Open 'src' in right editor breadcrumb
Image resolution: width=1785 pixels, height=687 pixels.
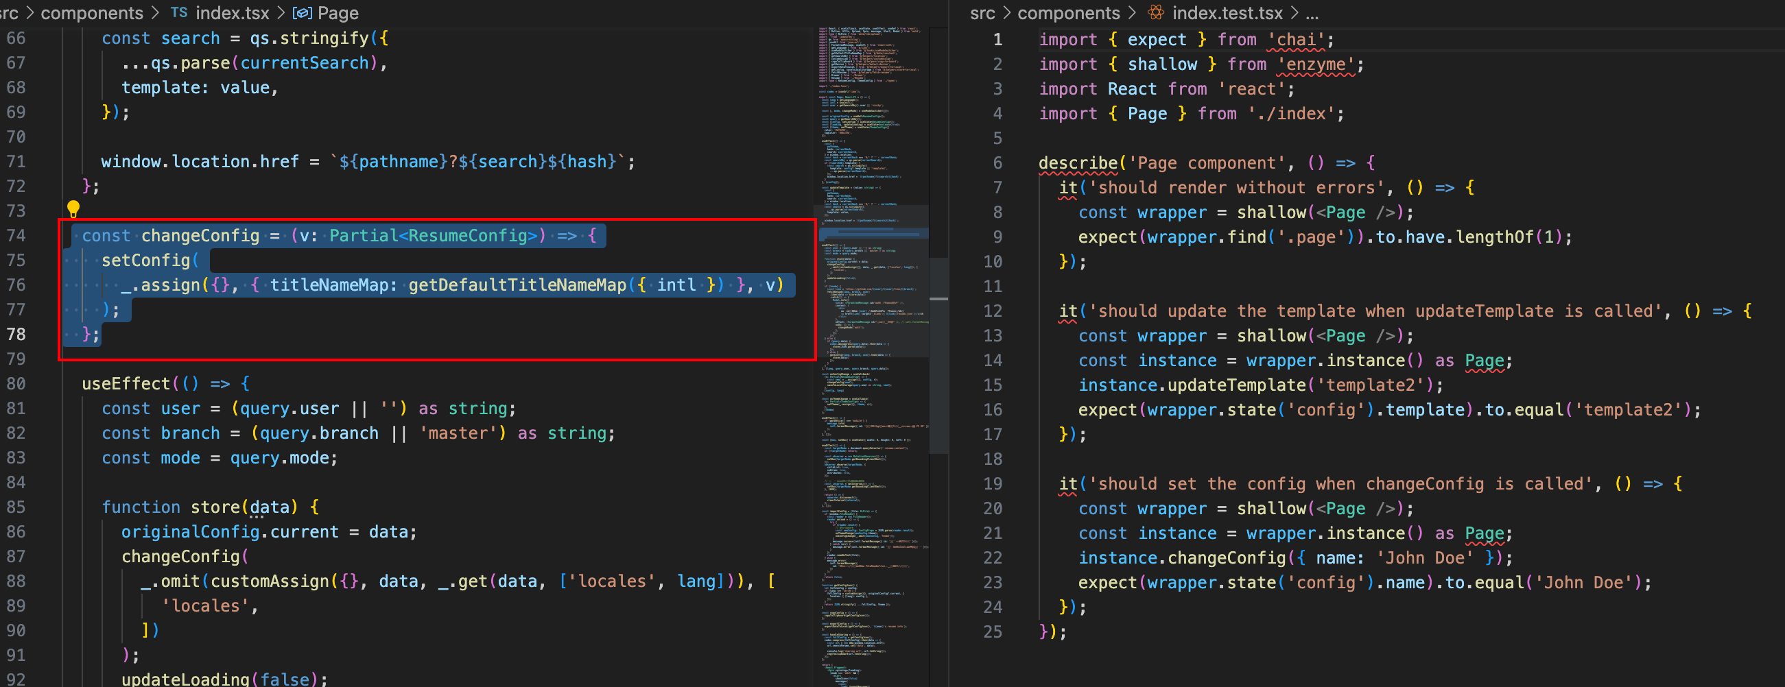pos(982,12)
